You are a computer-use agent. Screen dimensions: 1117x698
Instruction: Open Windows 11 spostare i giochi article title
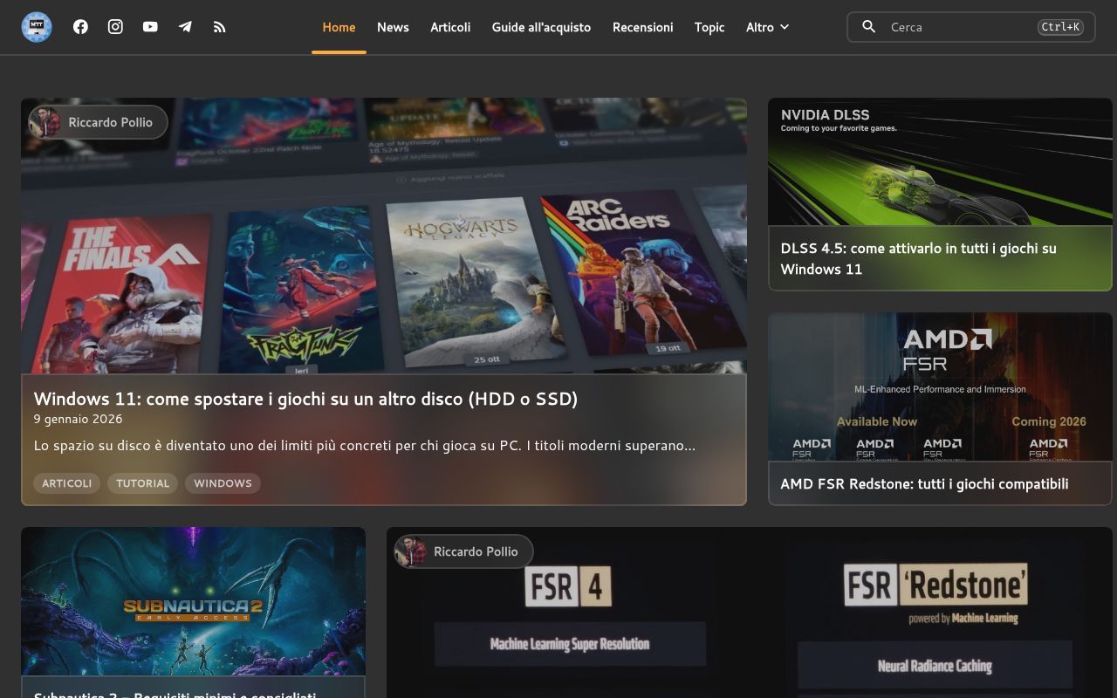[x=305, y=399]
